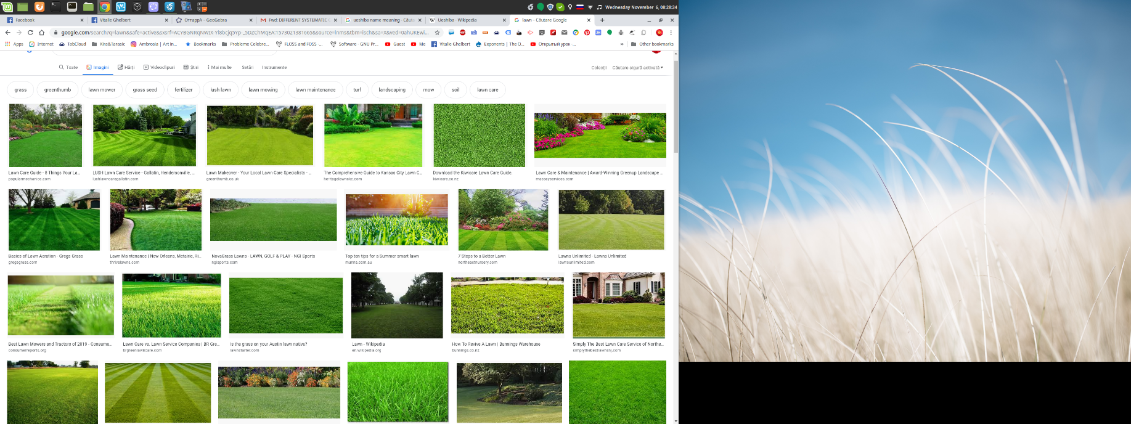
Task: Select the Știri search tab
Action: [191, 67]
